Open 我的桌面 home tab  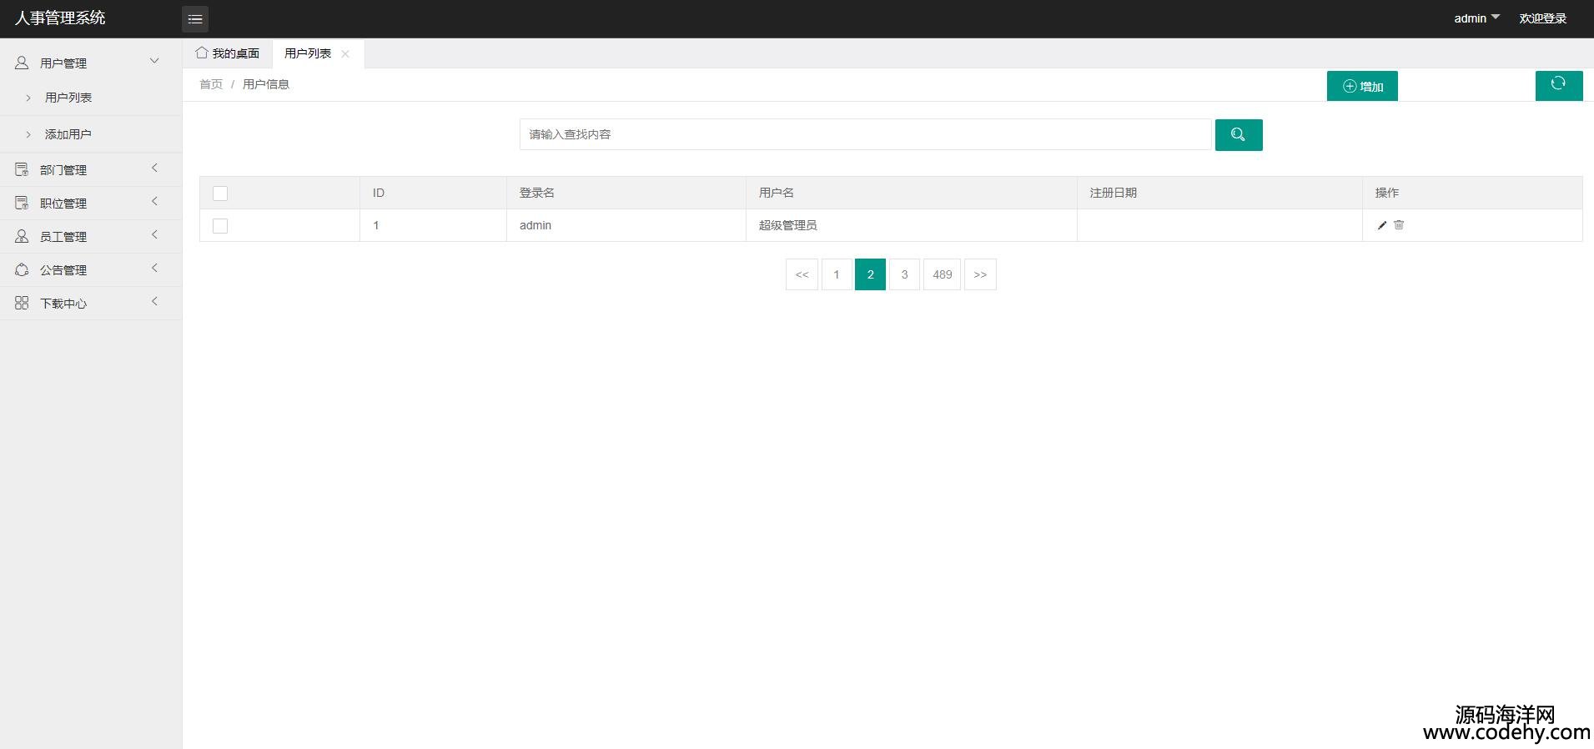[228, 53]
